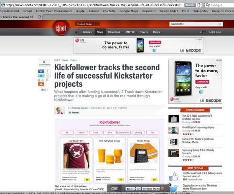The width and height of the screenshot is (234, 194).
Task: Click the page icon in the address bar
Action: pyautogui.click(x=3, y=5)
